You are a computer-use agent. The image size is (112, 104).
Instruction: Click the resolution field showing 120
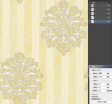102,91
